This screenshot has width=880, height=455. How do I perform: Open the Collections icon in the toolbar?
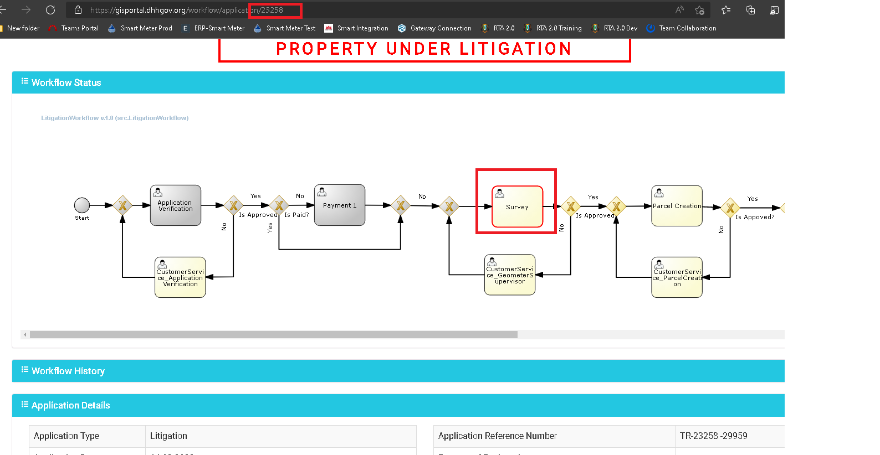[x=750, y=10]
